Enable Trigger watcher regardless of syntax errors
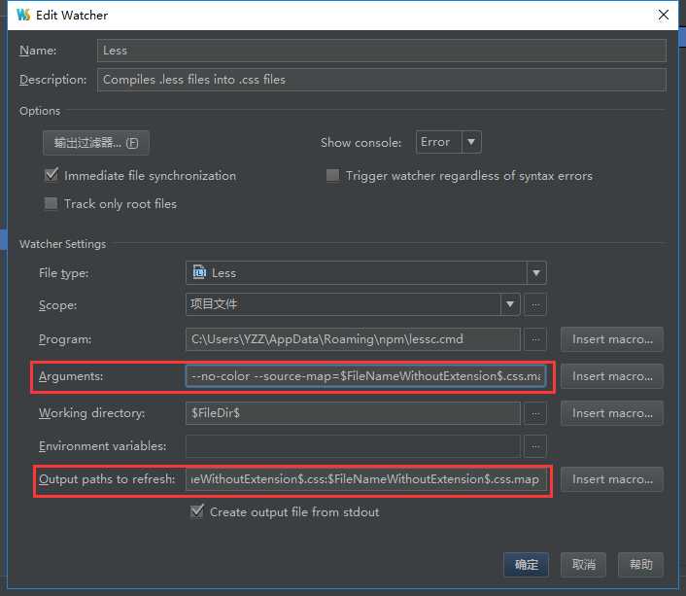The image size is (686, 596). pos(333,175)
